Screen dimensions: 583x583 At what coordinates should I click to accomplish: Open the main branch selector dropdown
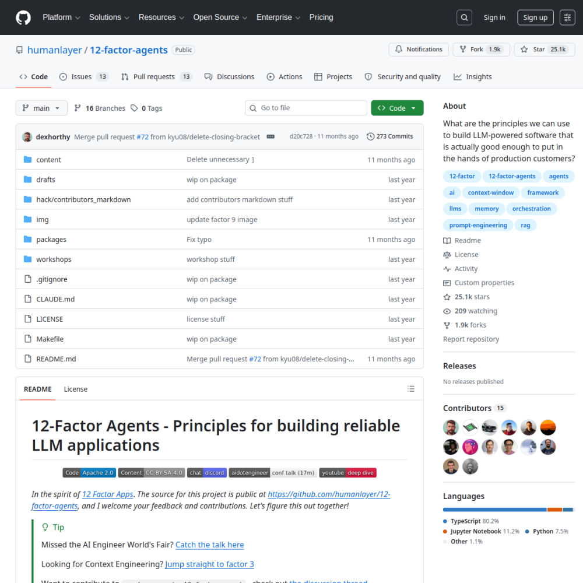[41, 108]
